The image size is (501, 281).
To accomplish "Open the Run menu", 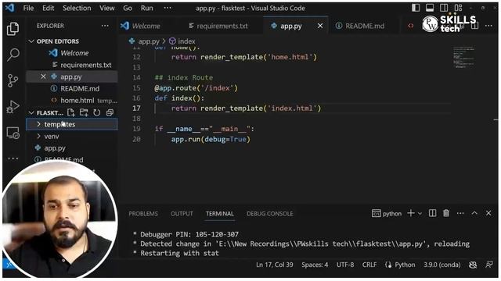I will [x=146, y=8].
